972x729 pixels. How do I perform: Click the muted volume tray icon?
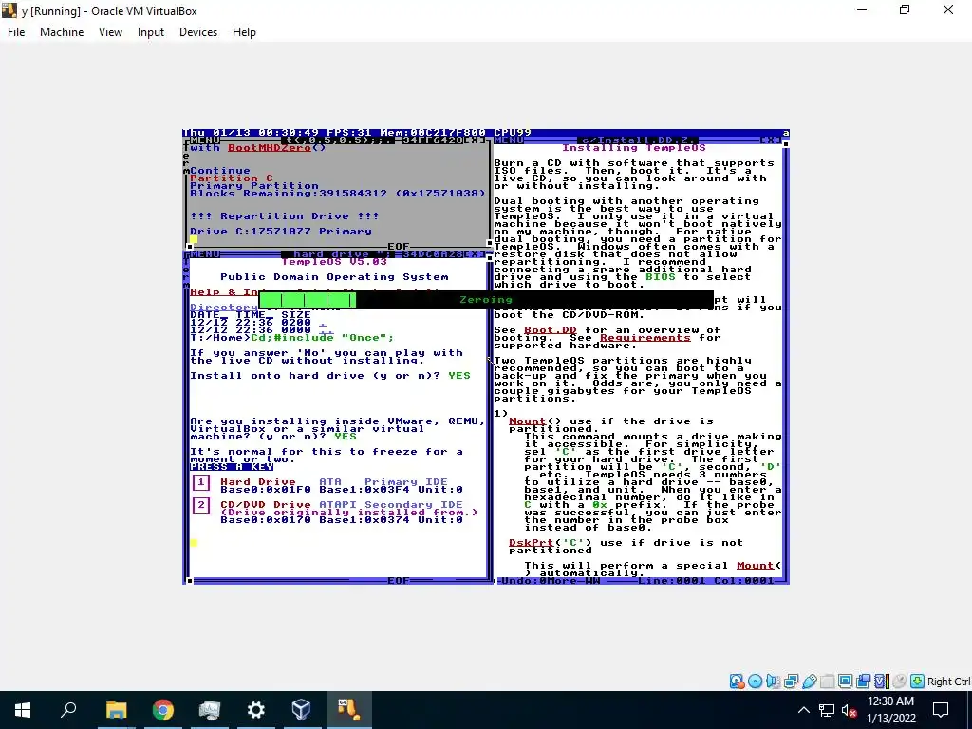(x=850, y=710)
